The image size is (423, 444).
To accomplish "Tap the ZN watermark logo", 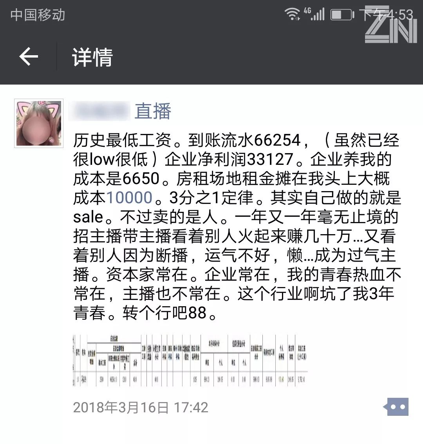I will 391,24.
